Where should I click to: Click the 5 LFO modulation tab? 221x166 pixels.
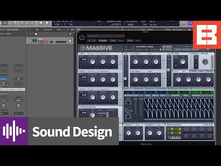tap(175, 92)
